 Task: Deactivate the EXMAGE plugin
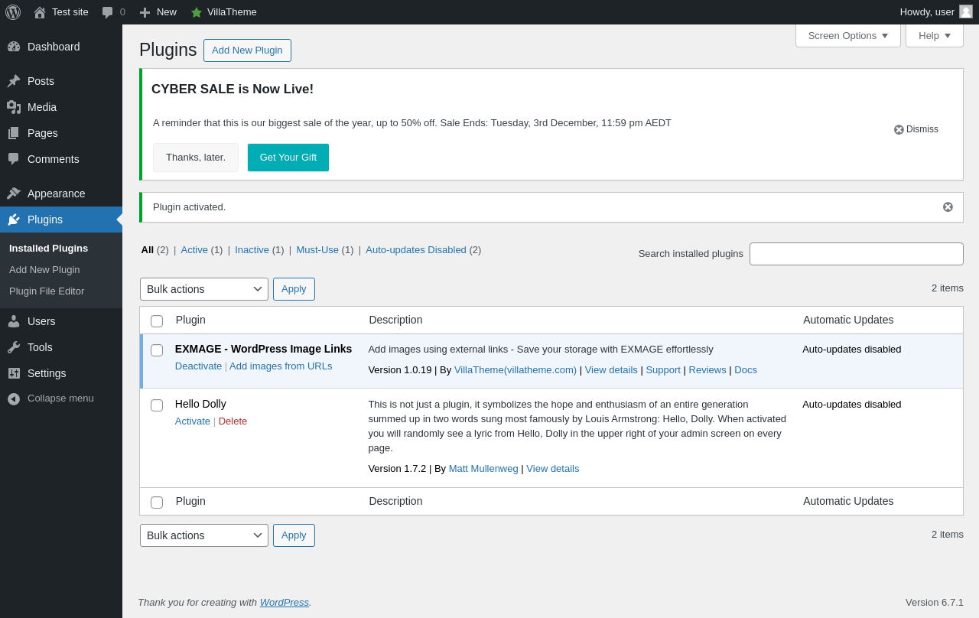(x=198, y=366)
